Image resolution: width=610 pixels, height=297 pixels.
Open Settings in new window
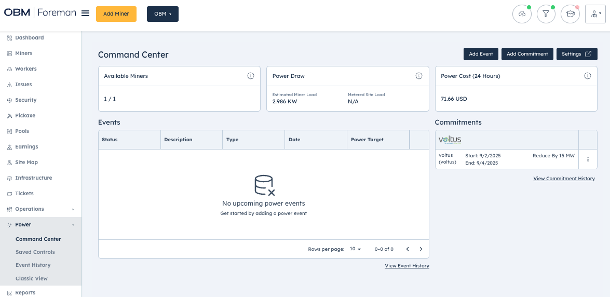[577, 54]
